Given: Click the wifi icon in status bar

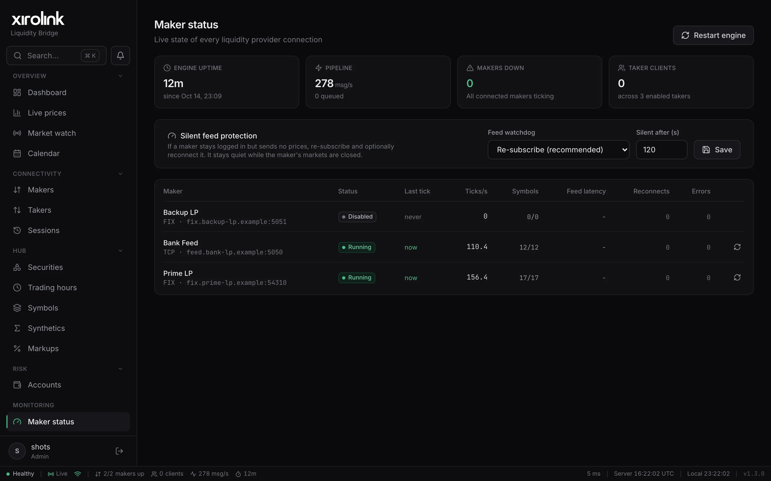Looking at the screenshot, I should point(77,474).
